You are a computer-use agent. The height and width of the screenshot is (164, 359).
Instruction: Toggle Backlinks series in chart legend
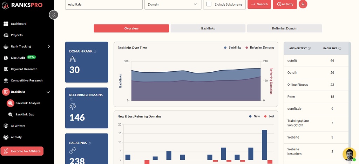[232, 48]
